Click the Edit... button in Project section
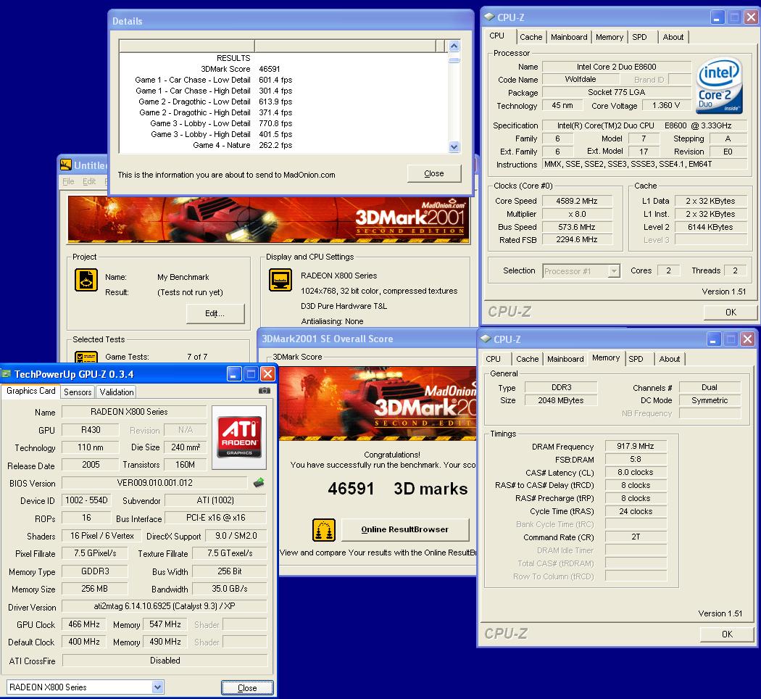Image resolution: width=761 pixels, height=699 pixels. click(215, 313)
